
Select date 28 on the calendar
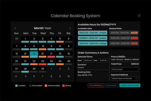click(x=25, y=70)
